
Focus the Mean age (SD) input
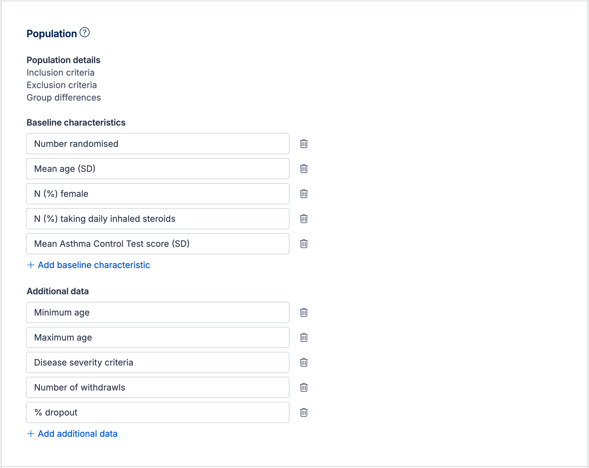[158, 169]
